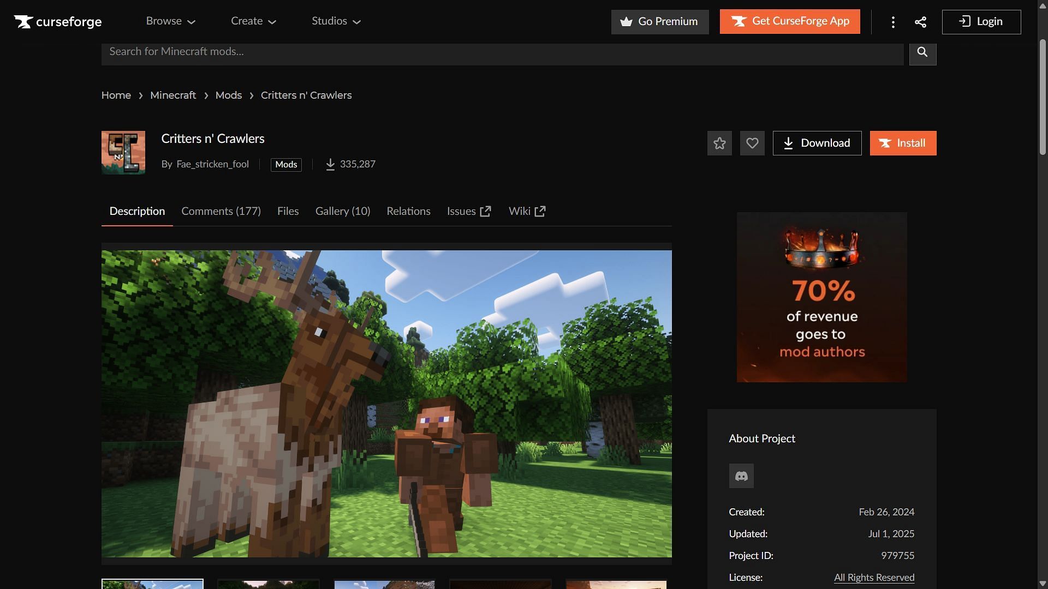Open the Discord link icon
This screenshot has height=589, width=1048.
(741, 476)
